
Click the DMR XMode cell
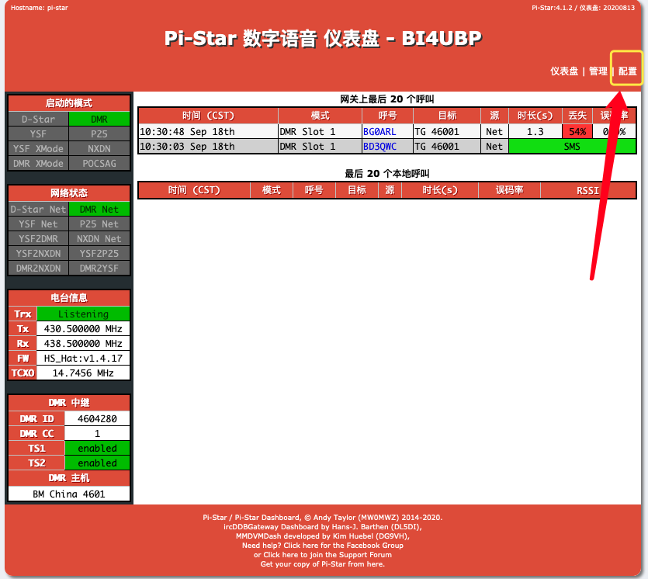coord(39,164)
